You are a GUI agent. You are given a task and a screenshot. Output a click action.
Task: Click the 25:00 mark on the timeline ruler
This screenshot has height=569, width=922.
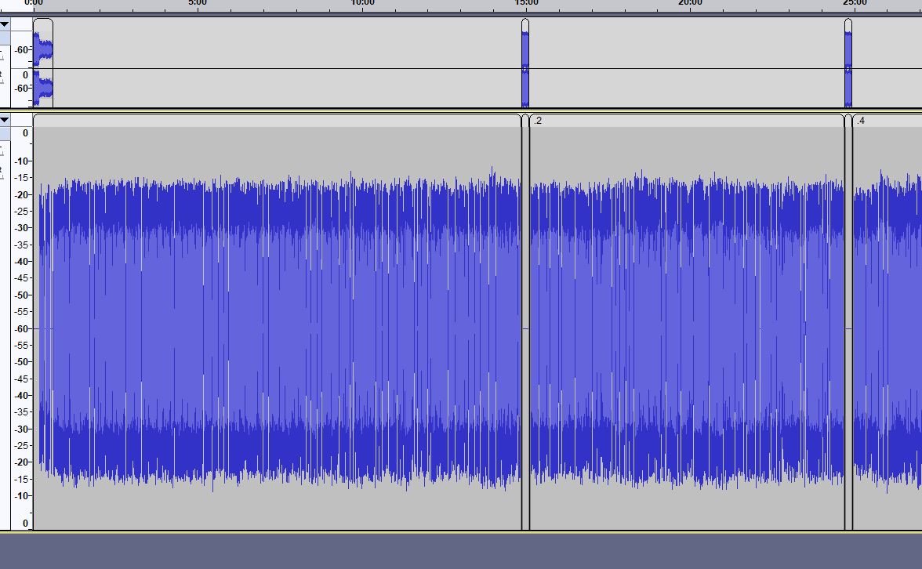click(855, 3)
